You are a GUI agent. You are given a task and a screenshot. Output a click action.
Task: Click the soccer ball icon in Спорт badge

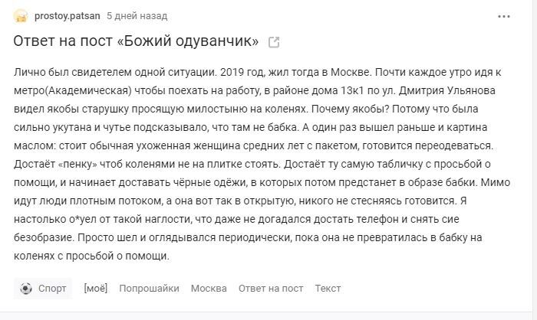coord(25,289)
